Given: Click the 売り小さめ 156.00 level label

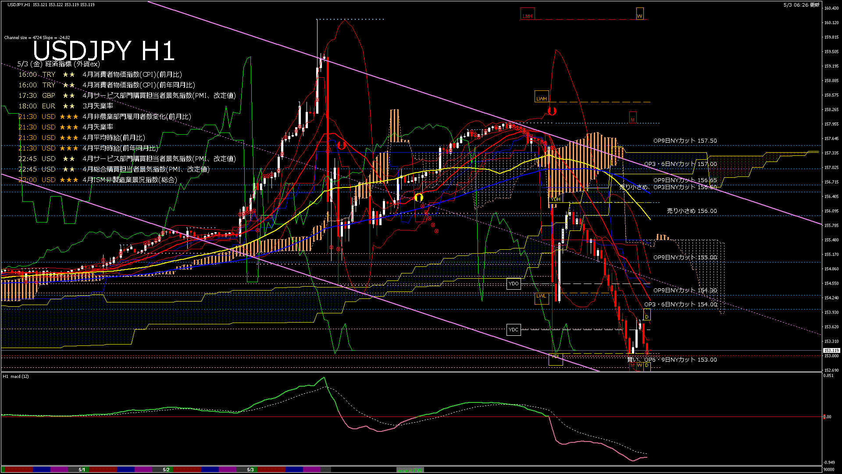Looking at the screenshot, I should [692, 211].
